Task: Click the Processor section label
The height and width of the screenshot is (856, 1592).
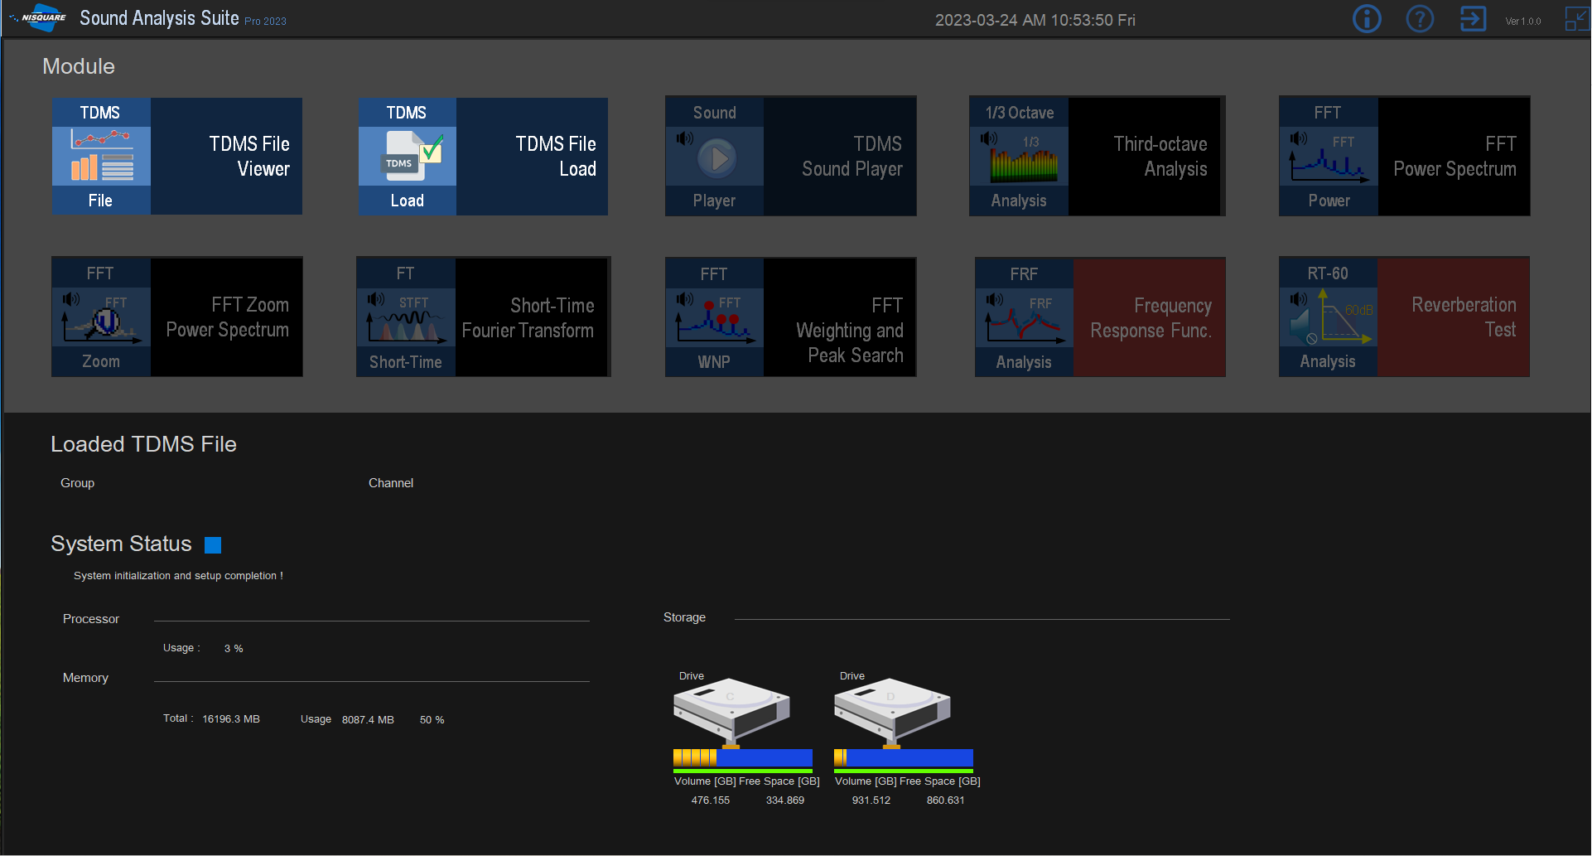Action: point(91,619)
